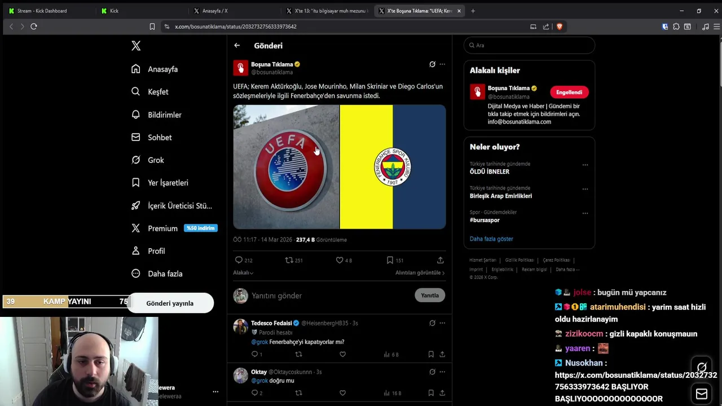Click back arrow next to Gönderi
Viewport: 722px width, 406px height.
coord(237,46)
